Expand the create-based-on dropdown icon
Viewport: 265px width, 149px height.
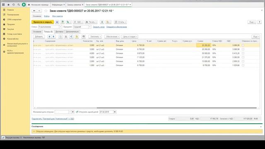69,22
